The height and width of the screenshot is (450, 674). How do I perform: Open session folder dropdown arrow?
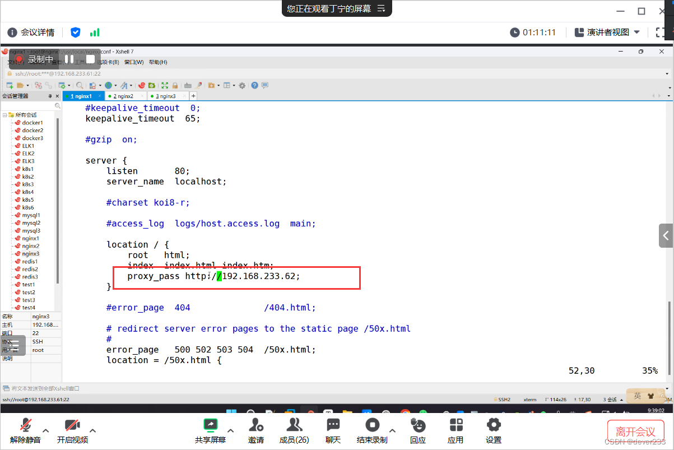27,86
